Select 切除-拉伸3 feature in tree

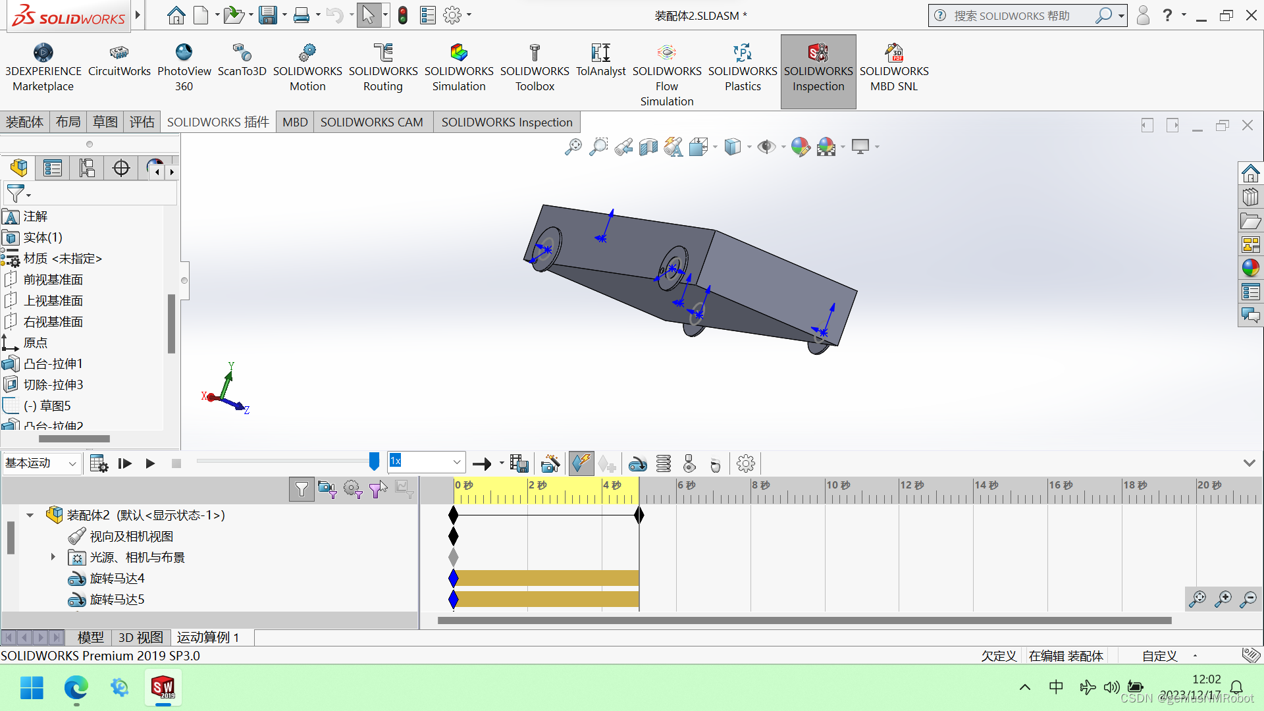(x=53, y=384)
